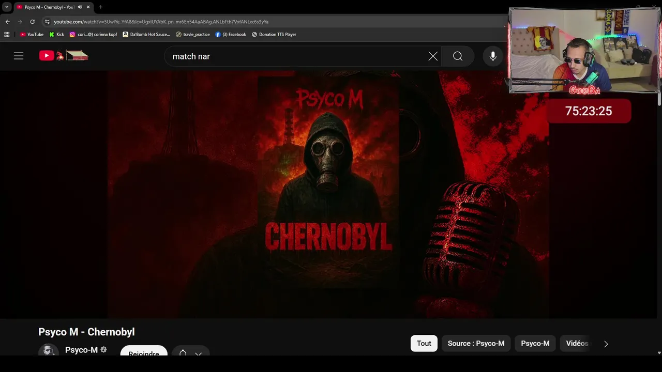Open the Donation TTS Player bookmark

[274, 35]
